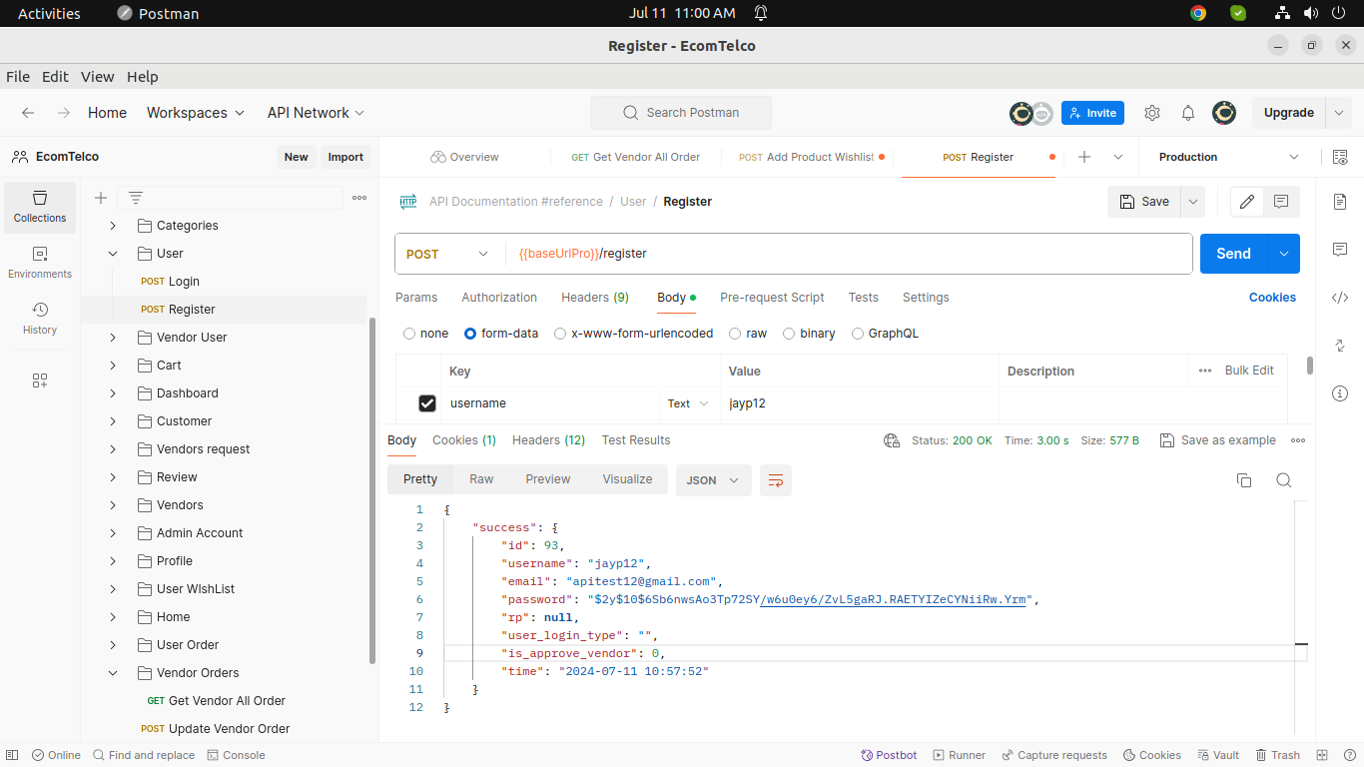Open the configure workspace sidebar grid icon
This screenshot has width=1364, height=767.
(40, 381)
